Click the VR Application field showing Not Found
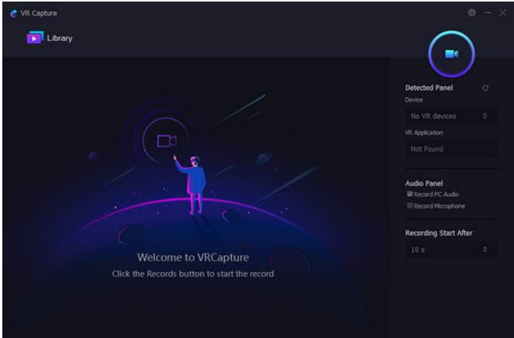The width and height of the screenshot is (514, 338). [451, 149]
